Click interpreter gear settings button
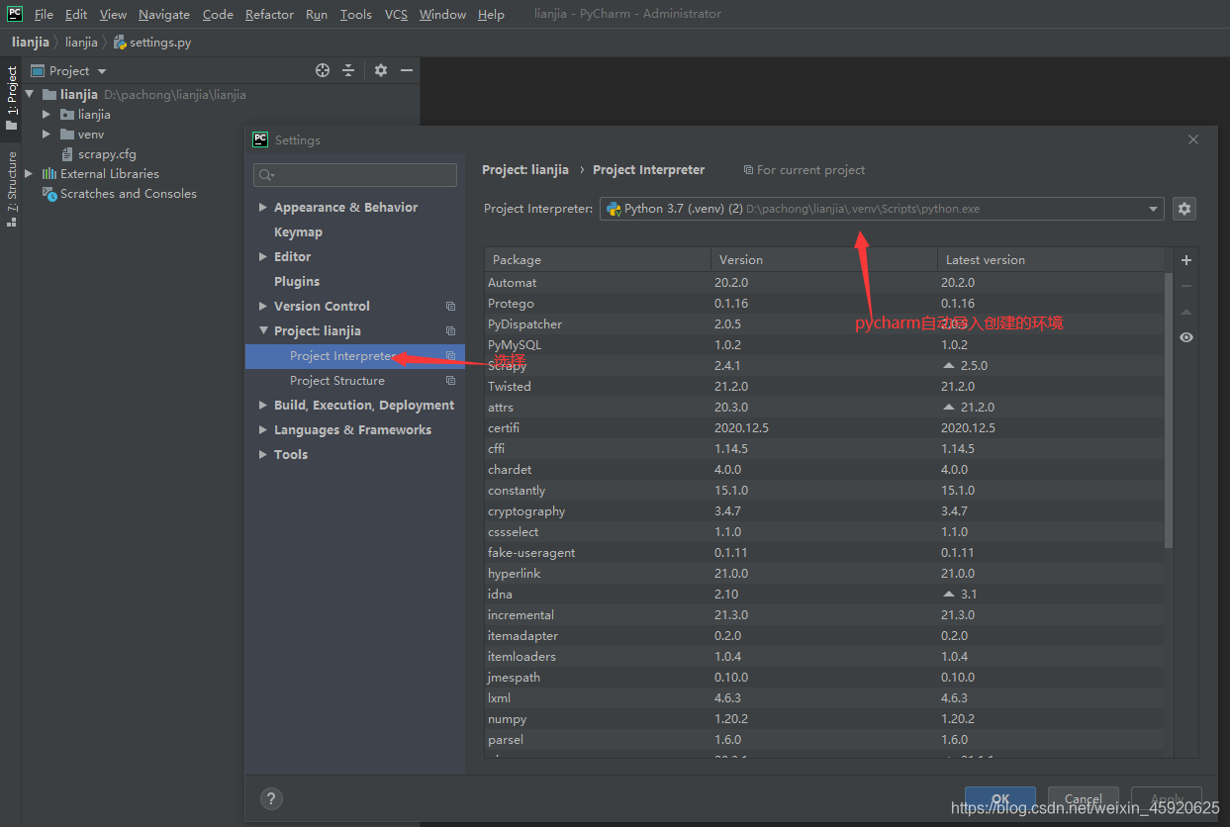 [x=1184, y=209]
